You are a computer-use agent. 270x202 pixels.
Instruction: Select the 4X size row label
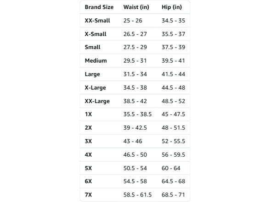(88, 155)
